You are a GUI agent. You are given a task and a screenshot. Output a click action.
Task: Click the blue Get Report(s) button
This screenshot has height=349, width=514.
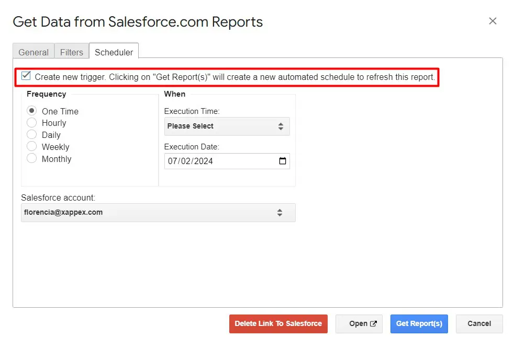coord(419,324)
